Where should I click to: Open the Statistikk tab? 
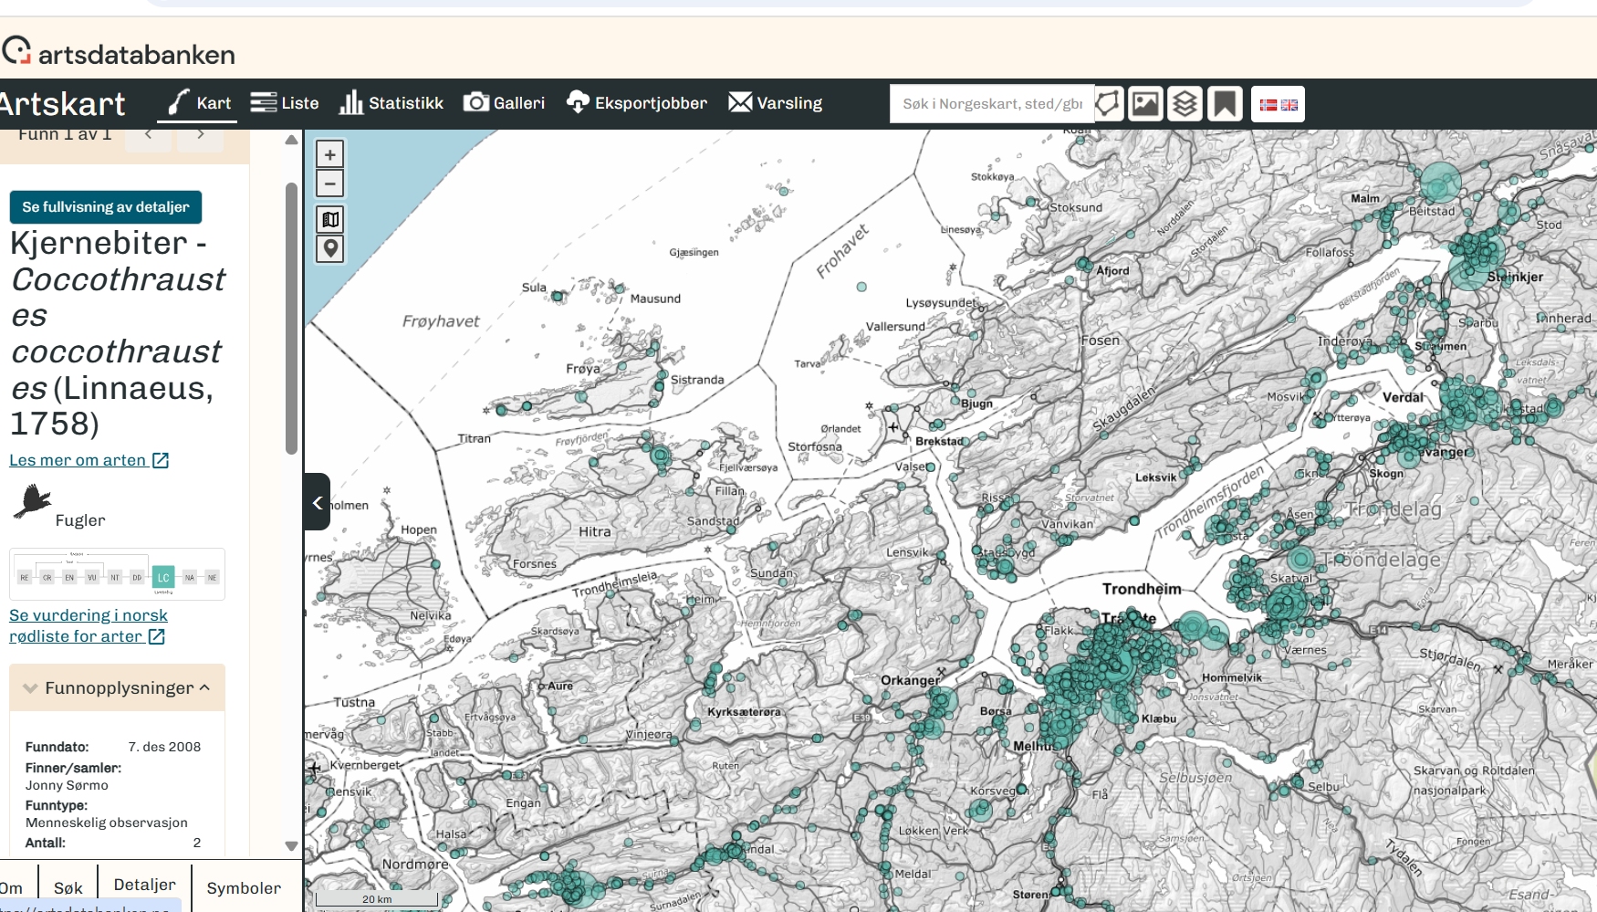(x=391, y=103)
